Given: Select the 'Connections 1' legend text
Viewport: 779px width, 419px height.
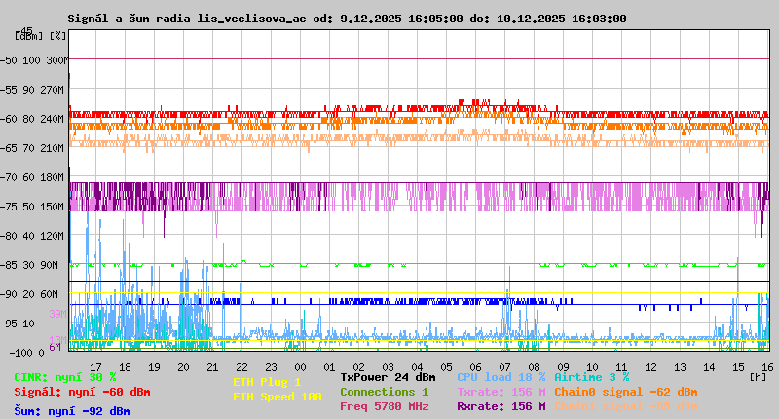Looking at the screenshot, I should [x=384, y=392].
